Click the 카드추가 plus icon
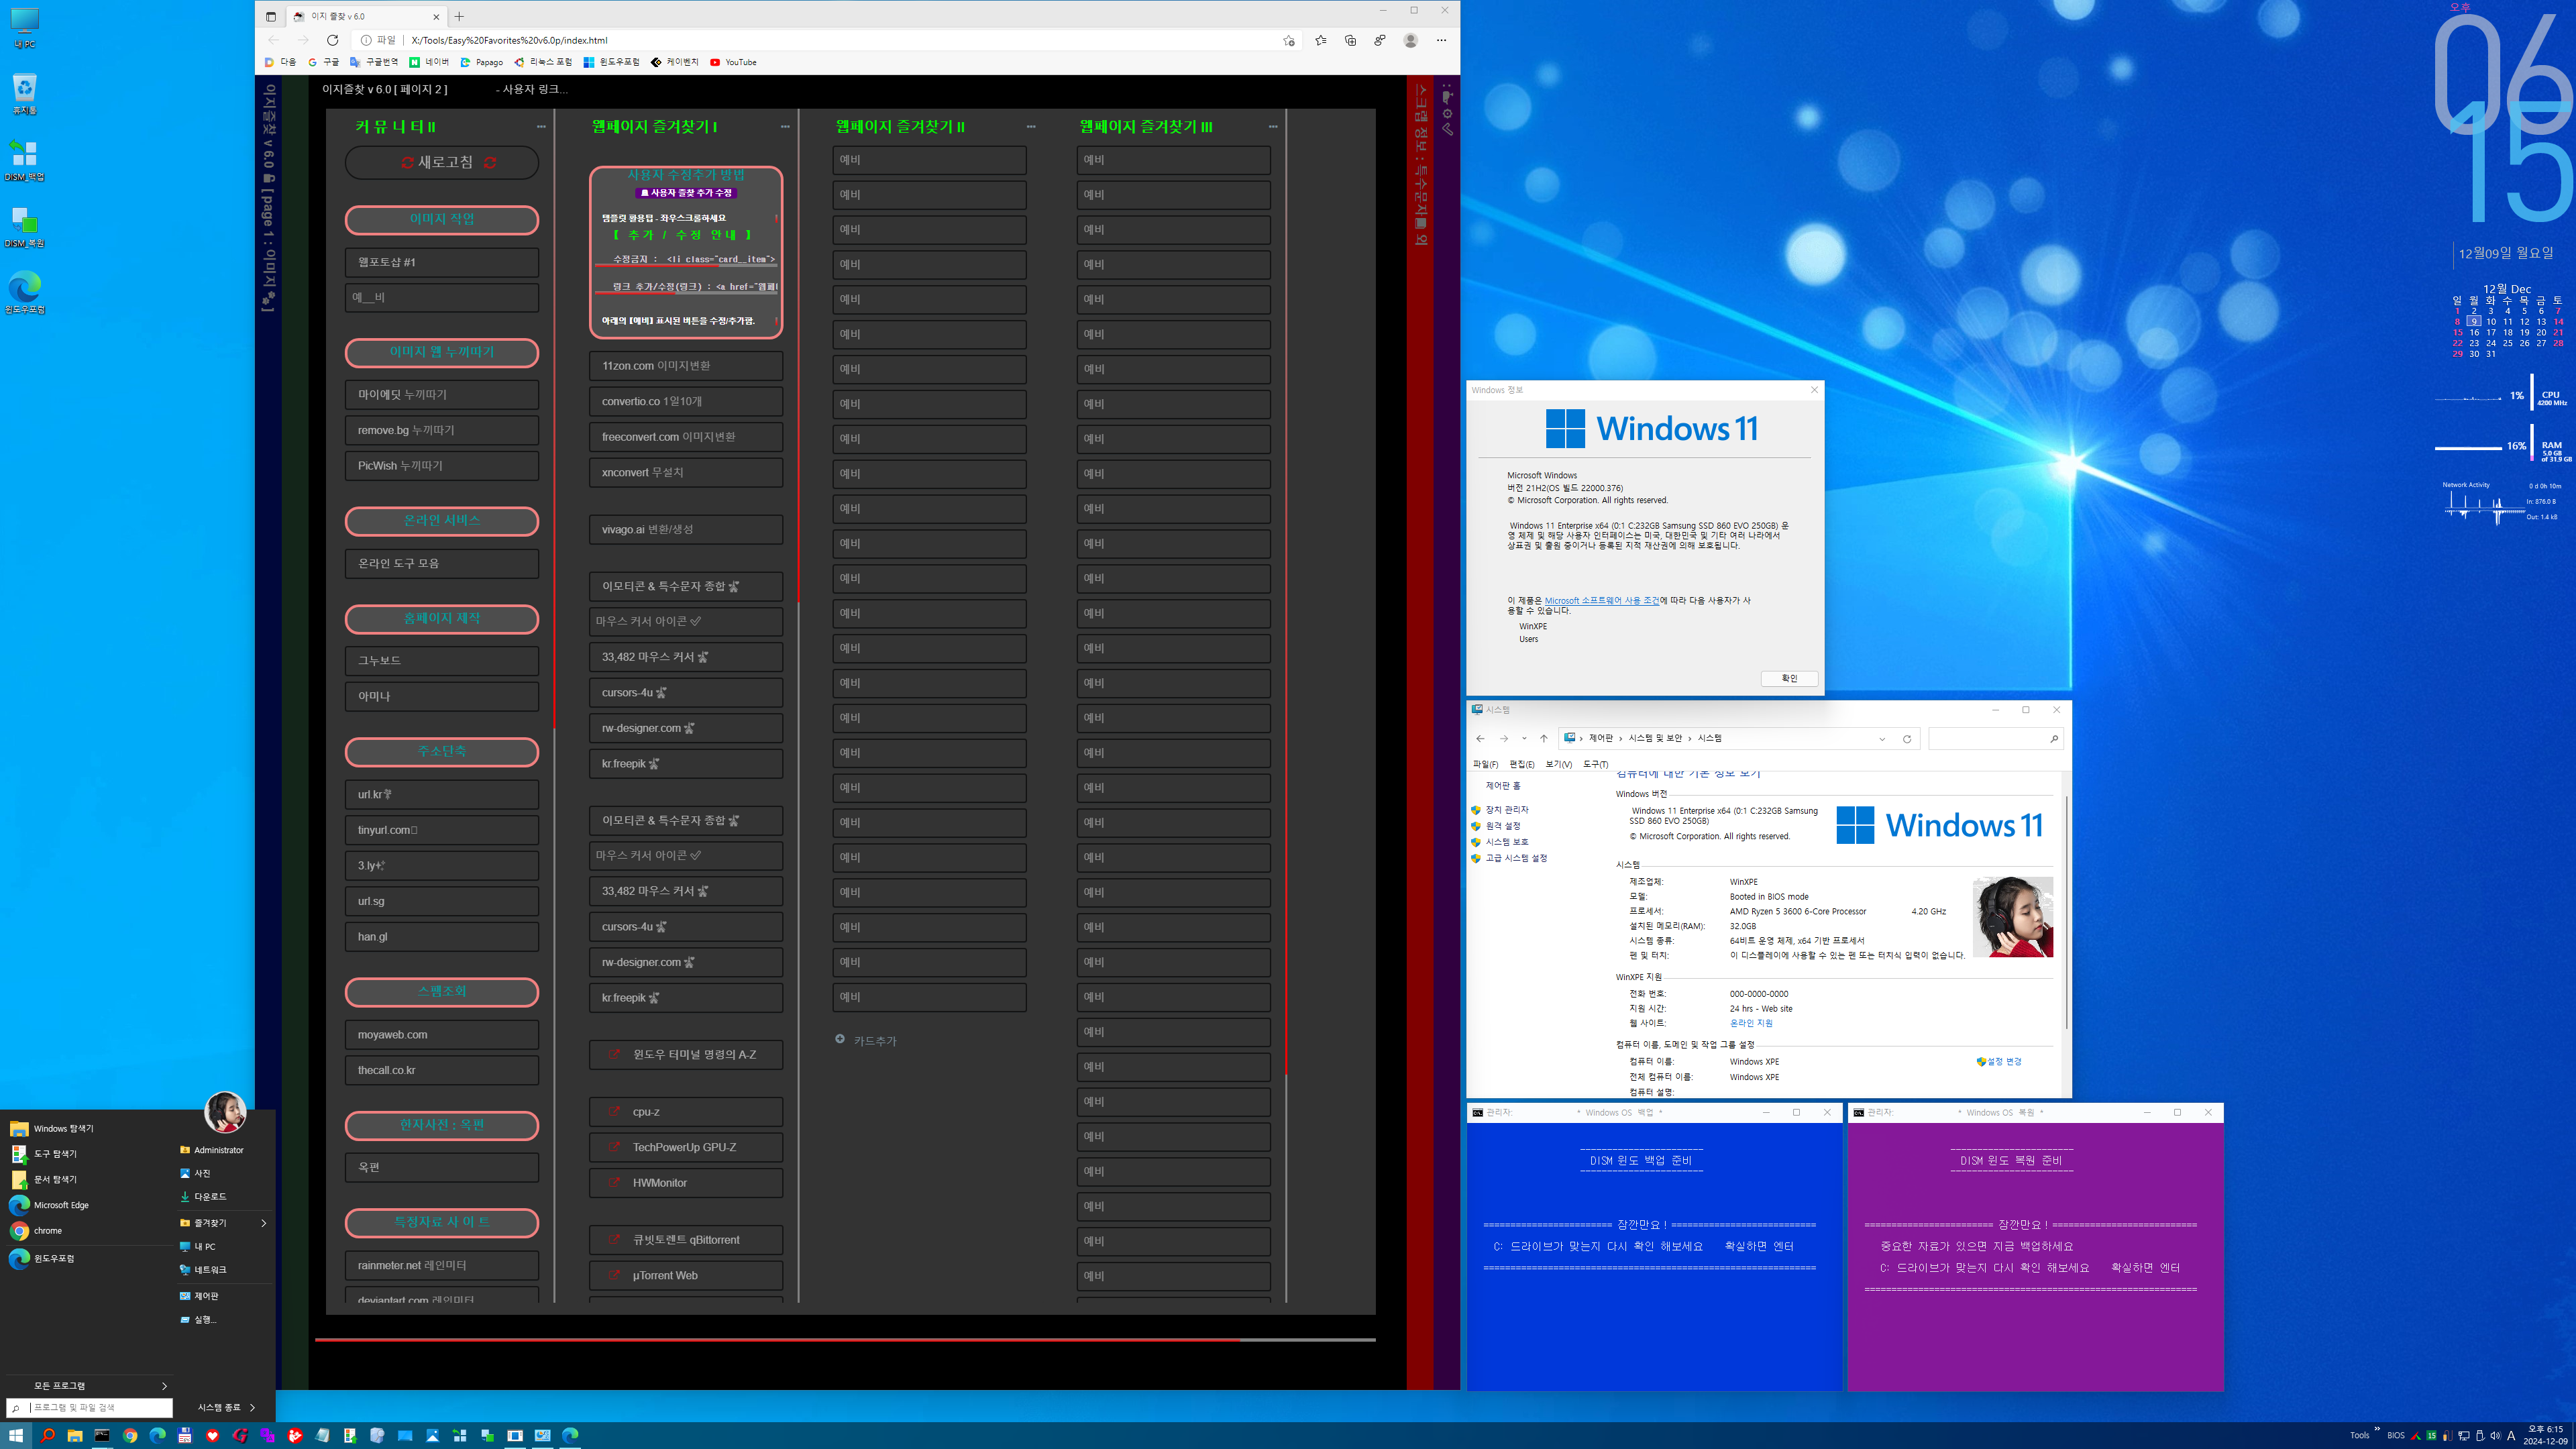Image resolution: width=2576 pixels, height=1449 pixels. (840, 1039)
